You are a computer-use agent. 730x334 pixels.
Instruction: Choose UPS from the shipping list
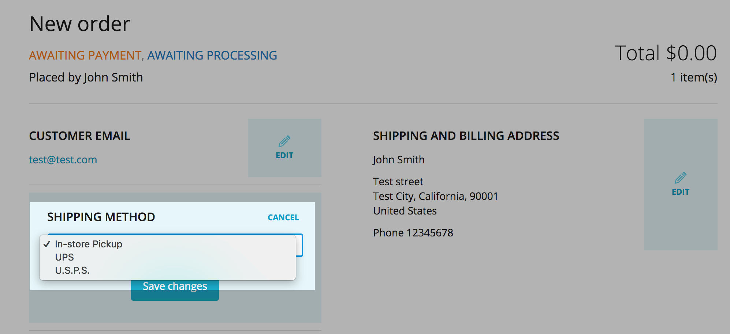[x=64, y=257]
